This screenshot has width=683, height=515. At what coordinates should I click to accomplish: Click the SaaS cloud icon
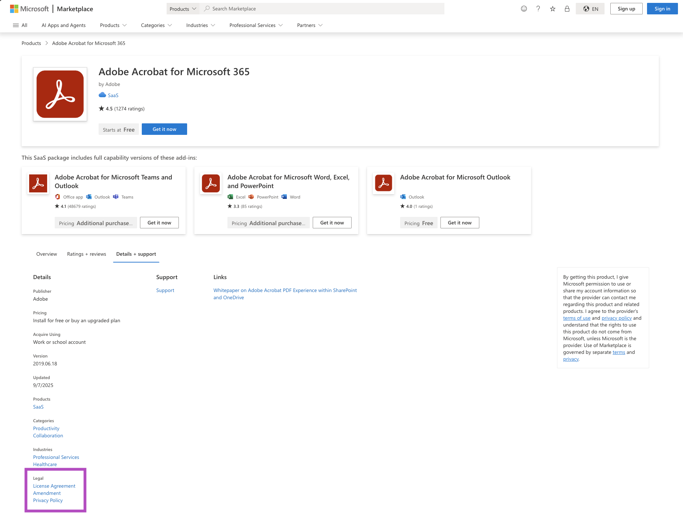[102, 95]
